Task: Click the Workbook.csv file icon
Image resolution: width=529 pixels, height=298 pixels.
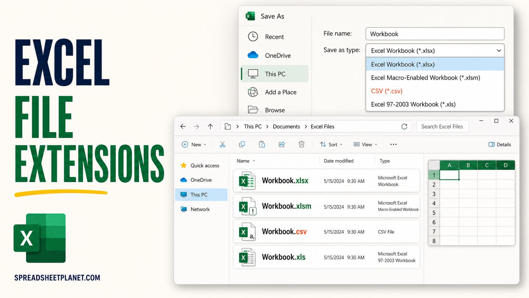Action: click(x=247, y=232)
